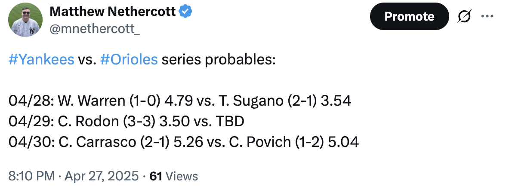Image resolution: width=506 pixels, height=189 pixels.
Task: Click the black Promote button
Action: (409, 16)
